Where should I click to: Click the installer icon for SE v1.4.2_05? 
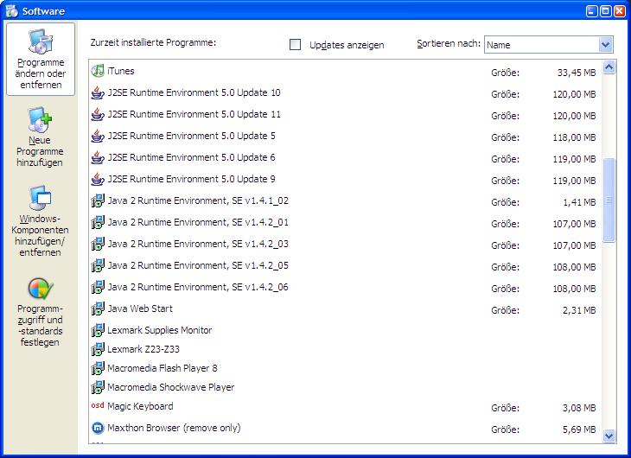pos(98,265)
